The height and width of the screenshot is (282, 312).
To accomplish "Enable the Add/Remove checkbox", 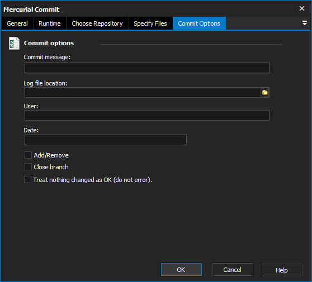I will click(28, 155).
